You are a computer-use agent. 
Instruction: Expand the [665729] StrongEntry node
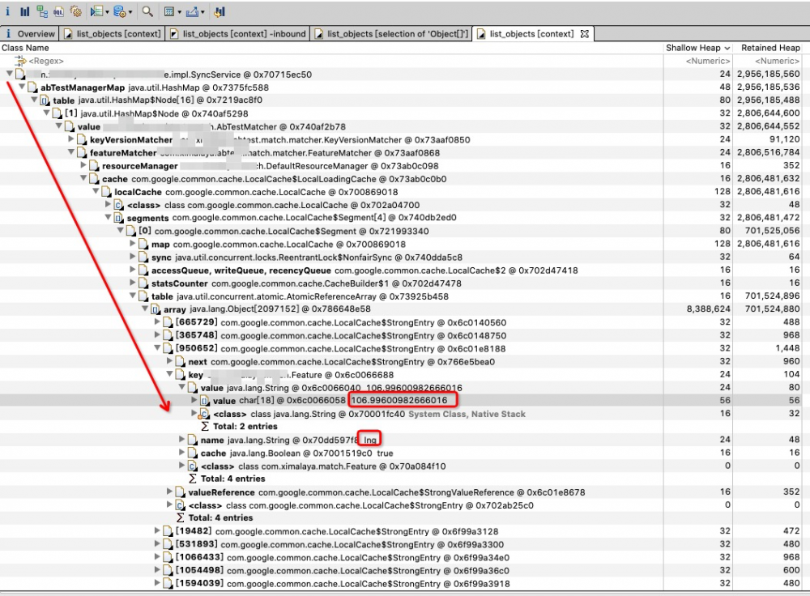(x=157, y=321)
